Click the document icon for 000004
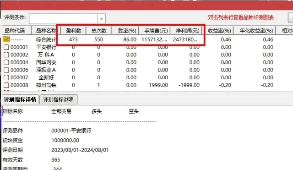The height and width of the screenshot is (170, 293). 6,62
